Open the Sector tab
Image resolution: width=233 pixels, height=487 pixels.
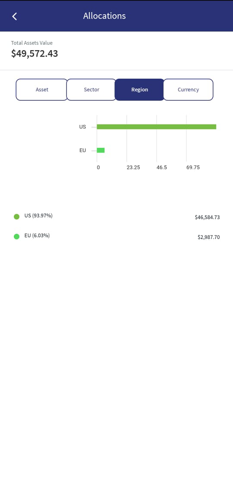[x=91, y=89]
